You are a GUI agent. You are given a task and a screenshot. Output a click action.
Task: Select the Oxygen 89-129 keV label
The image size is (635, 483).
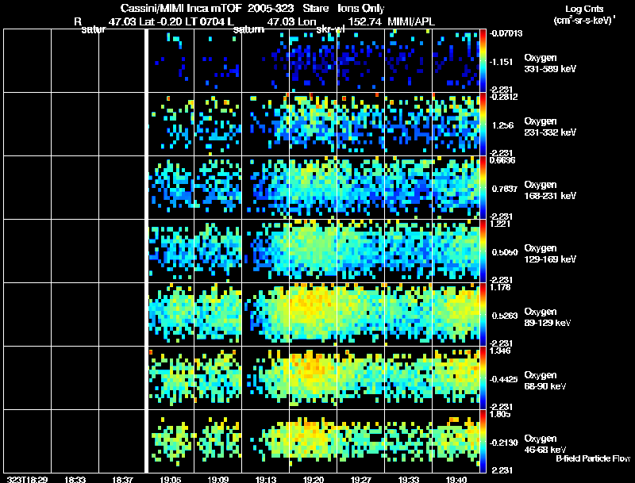pyautogui.click(x=548, y=317)
